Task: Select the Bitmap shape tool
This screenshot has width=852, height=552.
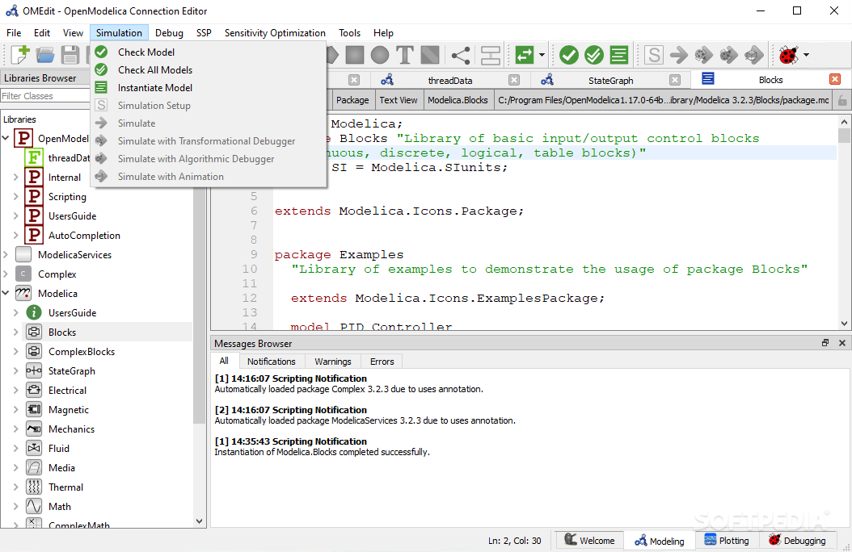Action: point(430,55)
